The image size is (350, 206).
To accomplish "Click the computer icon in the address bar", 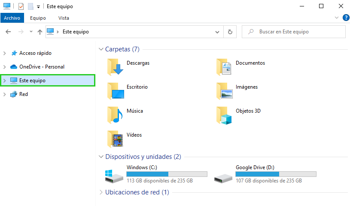I will pyautogui.click(x=50, y=31).
